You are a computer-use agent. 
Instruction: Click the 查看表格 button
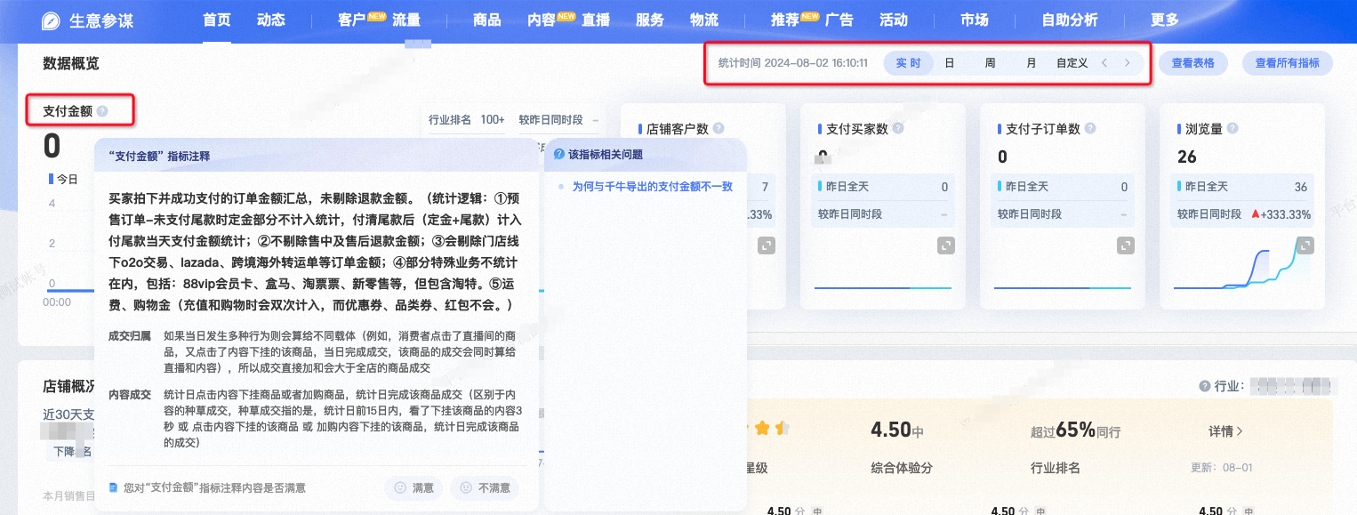point(1193,63)
